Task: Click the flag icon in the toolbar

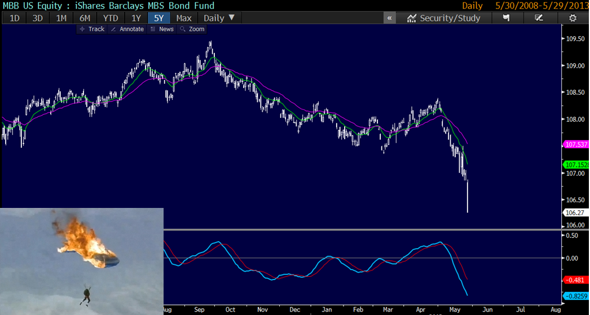Action: point(507,18)
